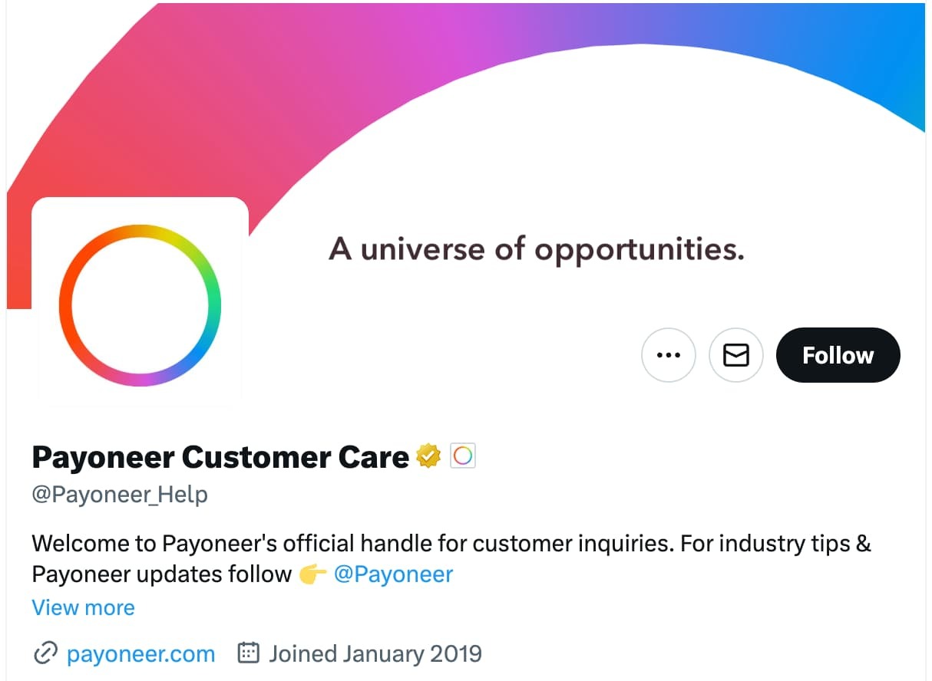
Task: Click the link icon before payoneer.com
Action: click(45, 653)
